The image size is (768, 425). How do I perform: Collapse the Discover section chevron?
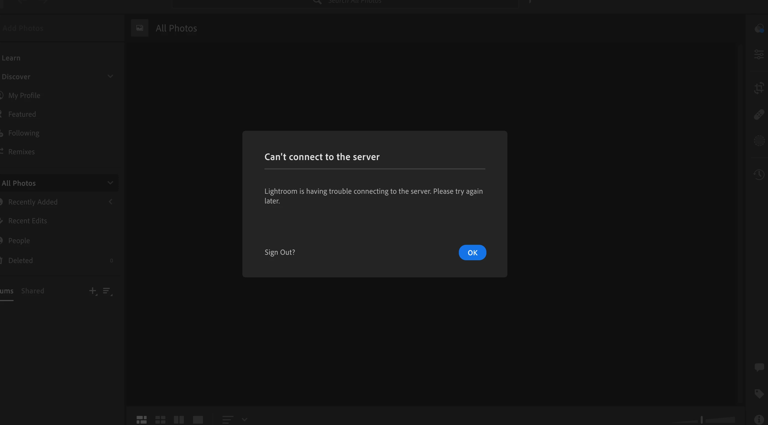(110, 76)
